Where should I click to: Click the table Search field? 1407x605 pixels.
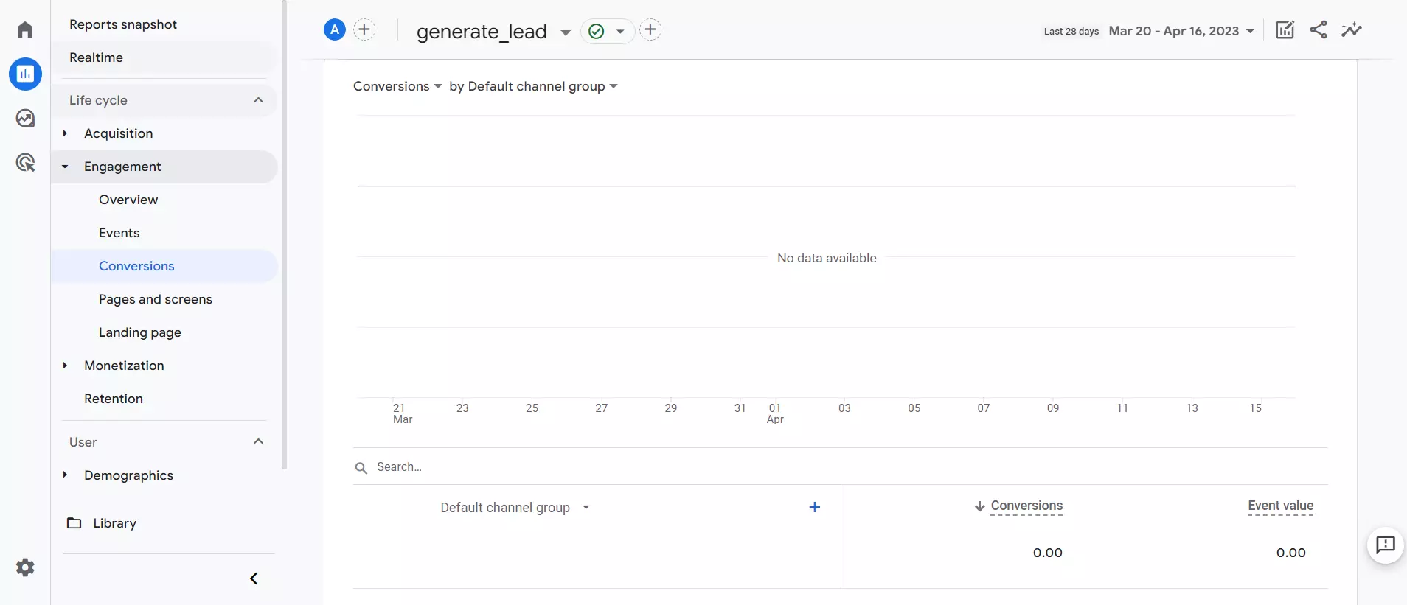[x=840, y=467]
